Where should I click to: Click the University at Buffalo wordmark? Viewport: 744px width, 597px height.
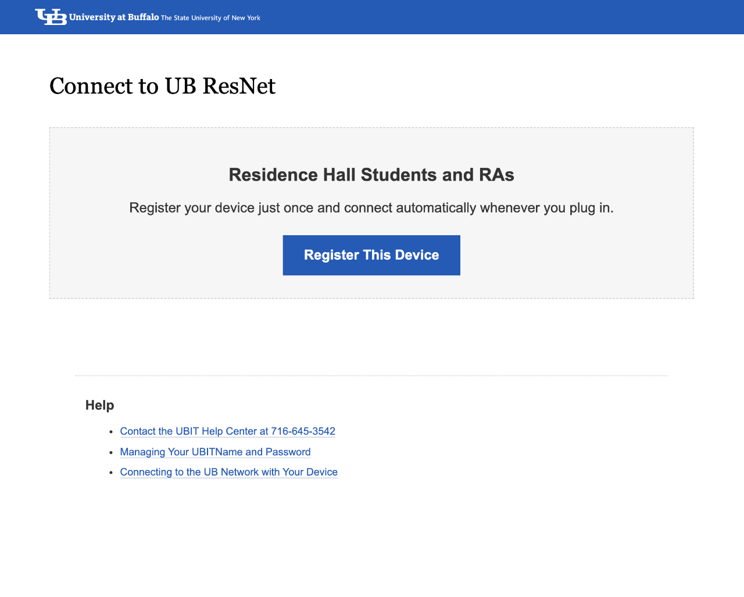tap(114, 17)
